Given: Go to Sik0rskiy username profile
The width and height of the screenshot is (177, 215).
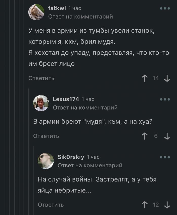Looking at the screenshot, I should coord(71,157).
